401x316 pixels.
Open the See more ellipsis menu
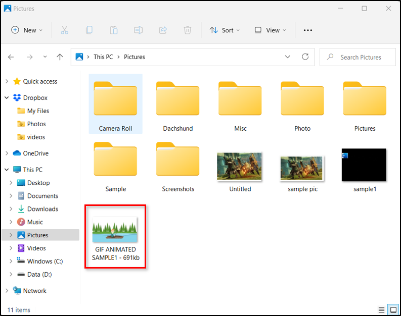click(307, 30)
